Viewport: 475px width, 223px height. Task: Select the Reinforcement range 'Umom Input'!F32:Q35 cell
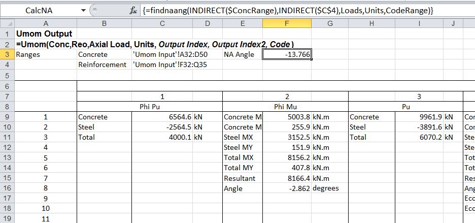point(162,65)
